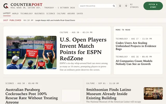This screenshot has height=104, width=166.
Task: Click the Smithsonian story thumbnail image
Action: [153, 93]
